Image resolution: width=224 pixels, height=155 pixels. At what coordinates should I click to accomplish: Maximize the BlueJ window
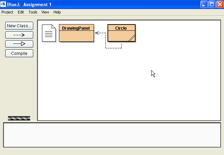point(212,4)
